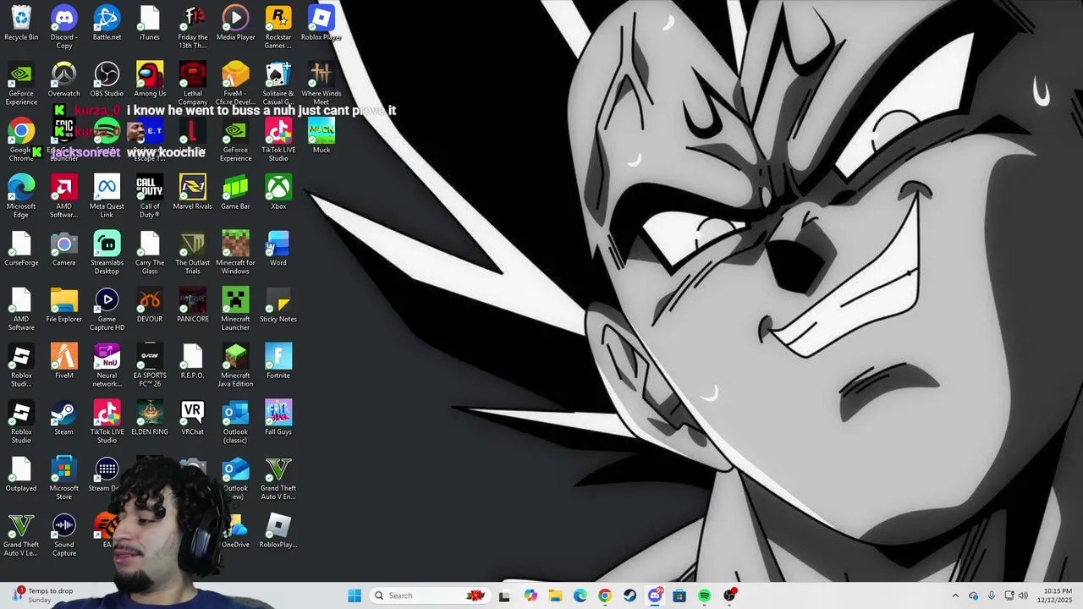
Task: Open the Game Capture HD icon
Action: point(107,310)
